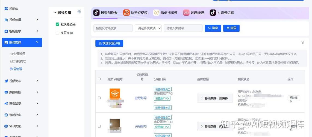This screenshot has width=312, height=137.
Task: Expand the 智能获客 menu arrow
Action: pyautogui.click(x=37, y=115)
